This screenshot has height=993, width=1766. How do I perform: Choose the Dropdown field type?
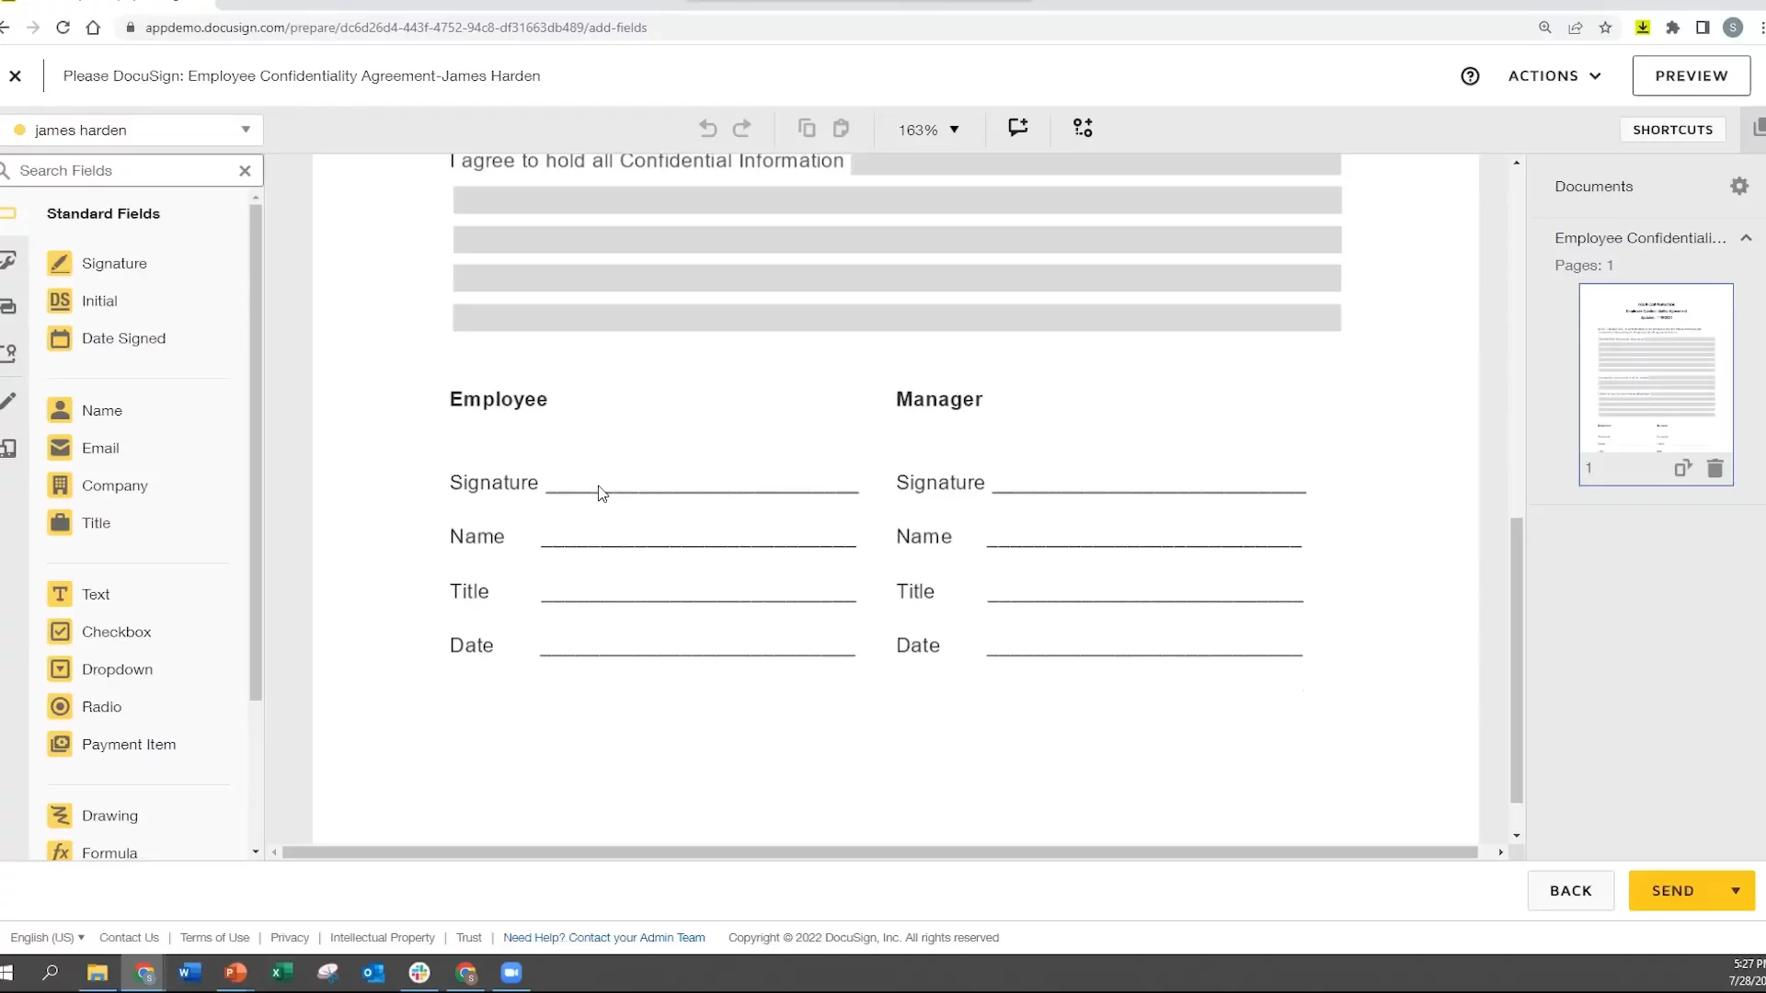point(117,669)
